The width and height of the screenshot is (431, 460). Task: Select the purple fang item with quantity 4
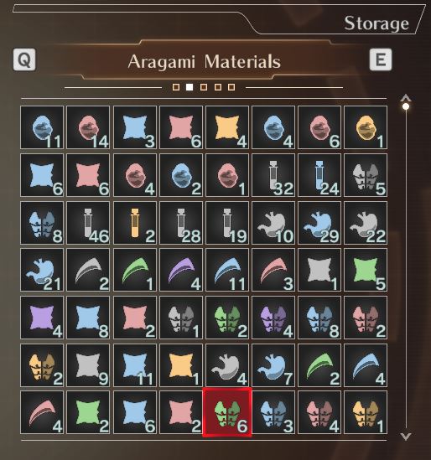coord(181,270)
